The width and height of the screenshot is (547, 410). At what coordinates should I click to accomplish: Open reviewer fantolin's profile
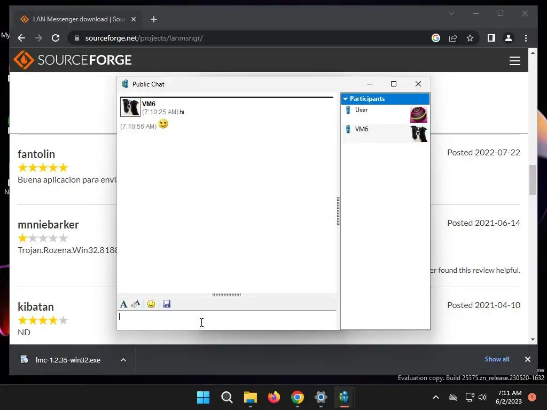(36, 154)
